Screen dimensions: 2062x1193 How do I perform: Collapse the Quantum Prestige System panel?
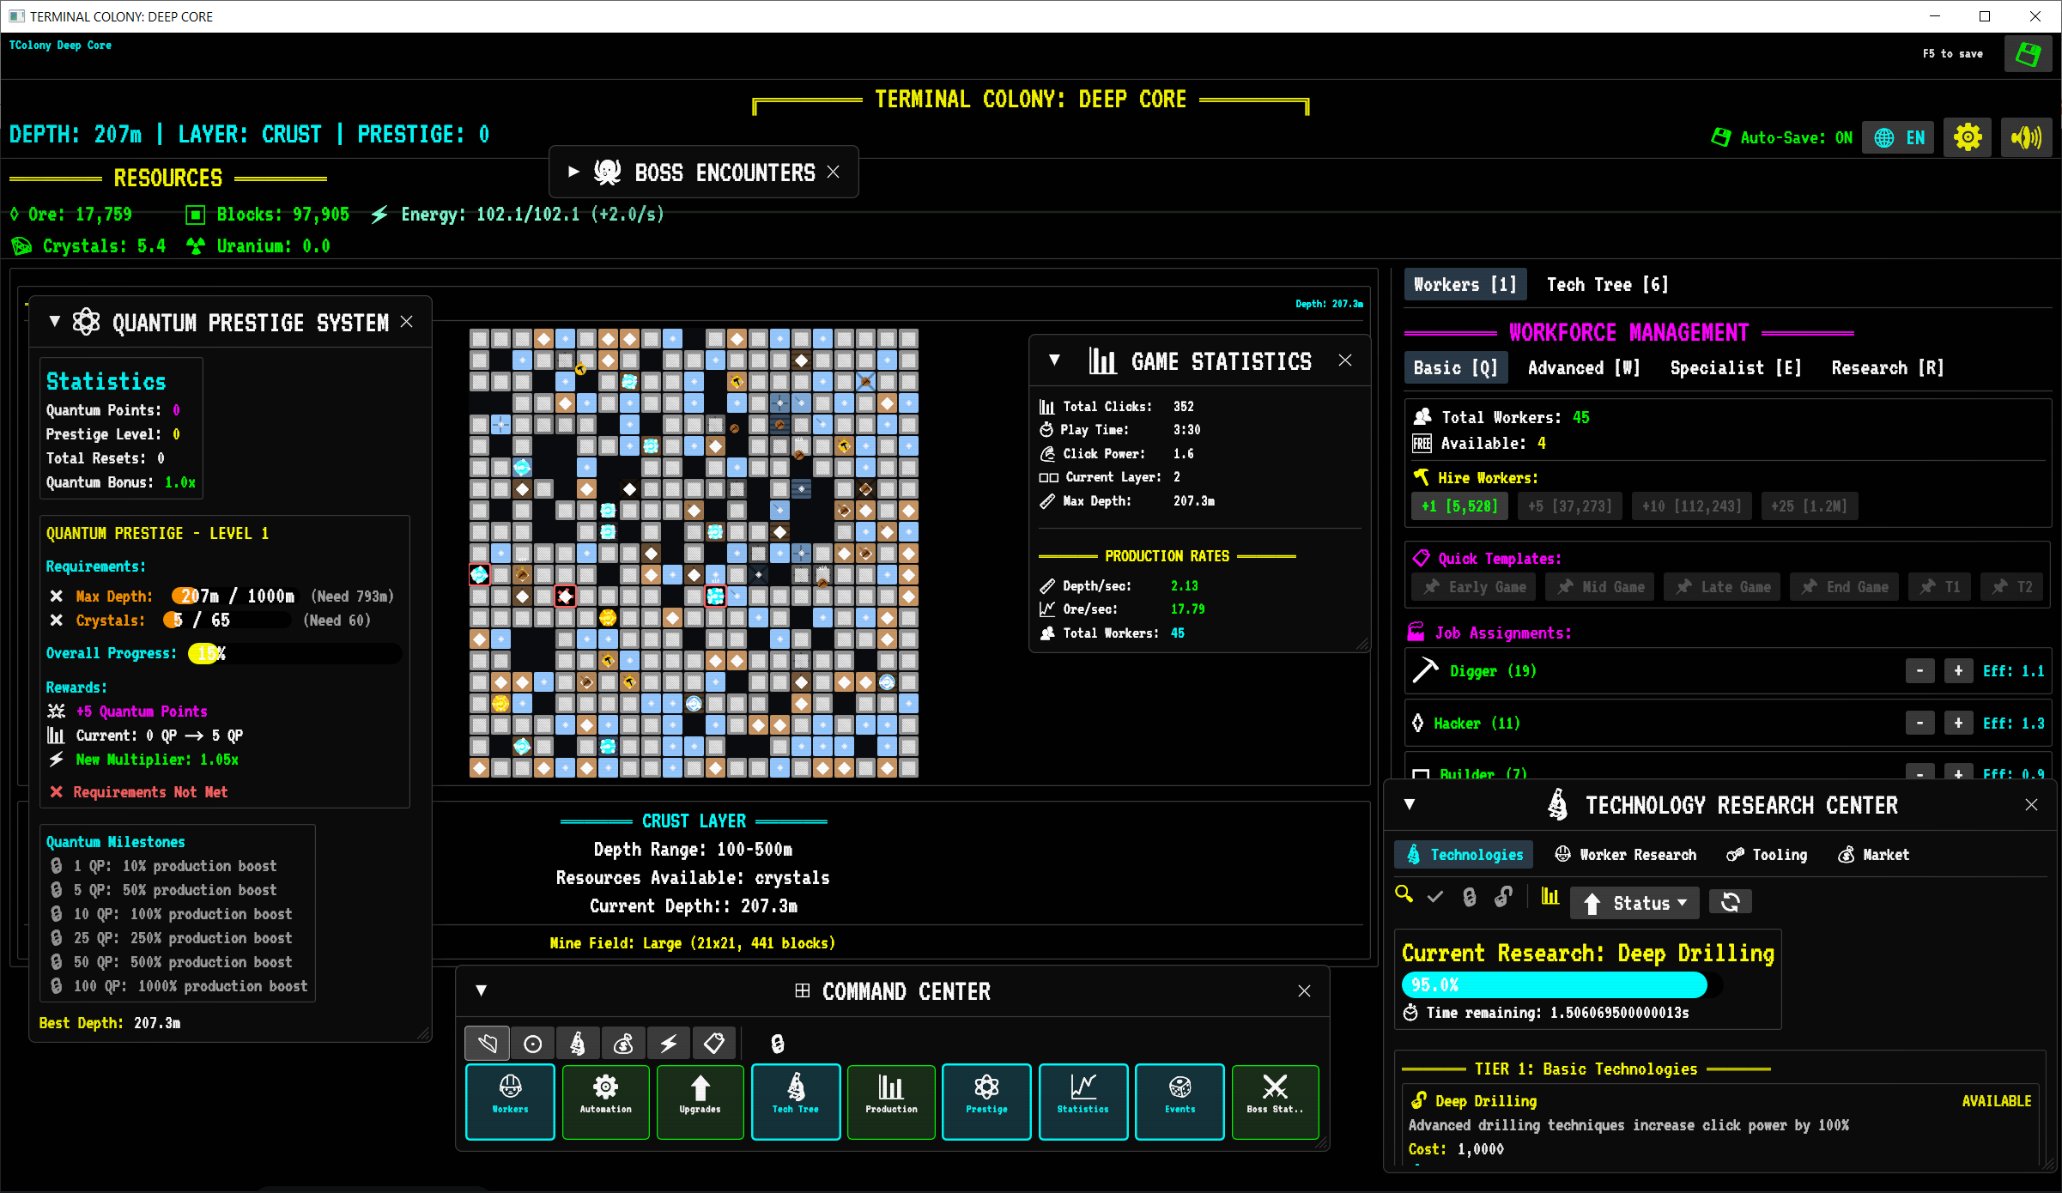click(x=55, y=322)
